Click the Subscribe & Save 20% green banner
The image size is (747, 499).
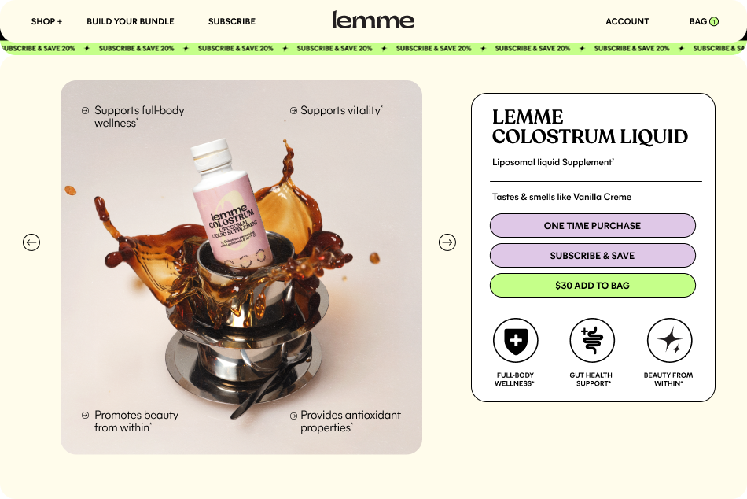(x=373, y=48)
